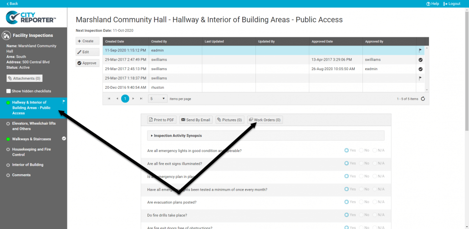
Task: Toggle Show hidden checklists checkbox
Action: 9,91
